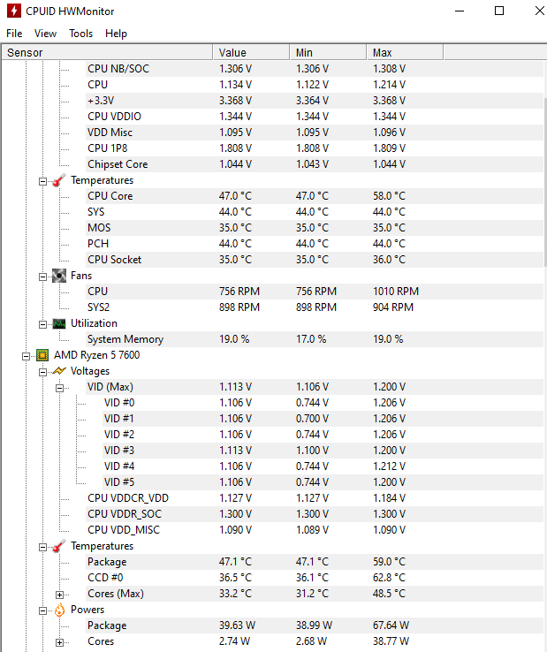This screenshot has width=547, height=652.
Task: Select the CPU VDDR_SOC row
Action: click(315, 514)
